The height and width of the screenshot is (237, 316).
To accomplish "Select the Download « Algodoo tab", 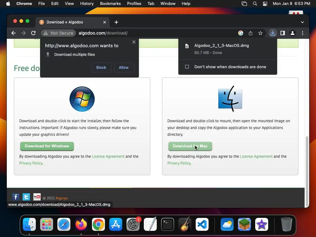I will point(73,22).
